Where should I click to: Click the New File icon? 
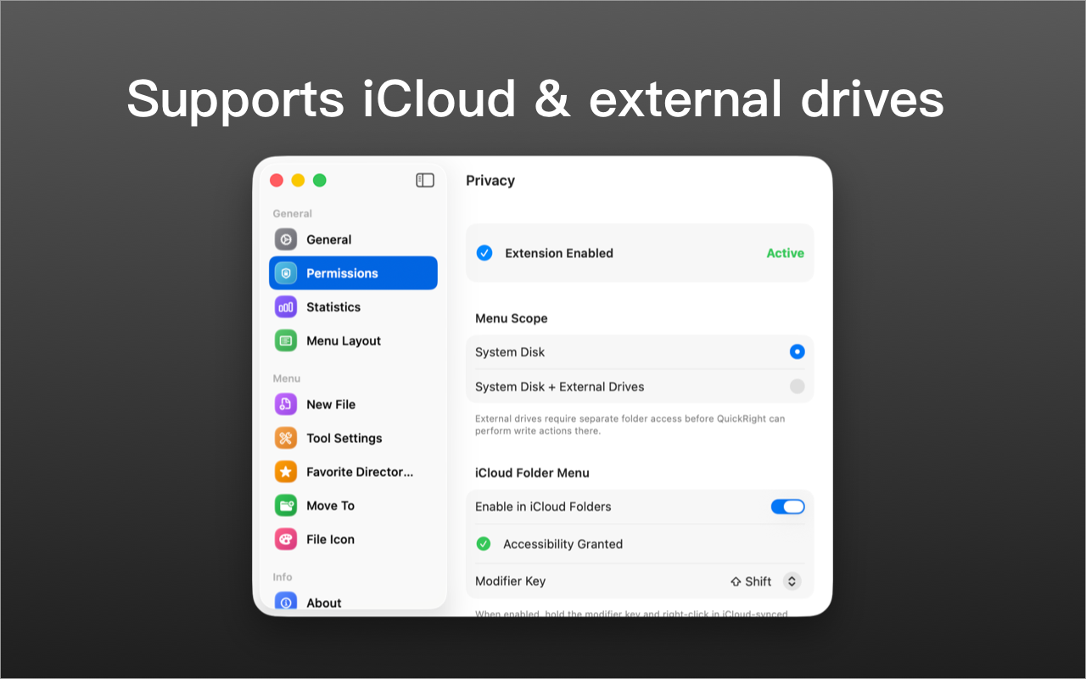pyautogui.click(x=286, y=405)
